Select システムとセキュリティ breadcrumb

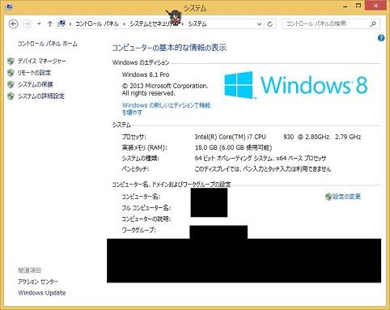click(x=154, y=23)
